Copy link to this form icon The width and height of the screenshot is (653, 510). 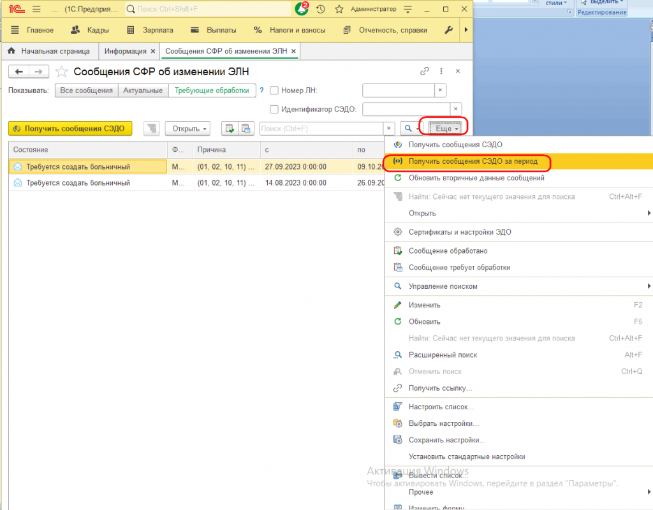[x=424, y=71]
